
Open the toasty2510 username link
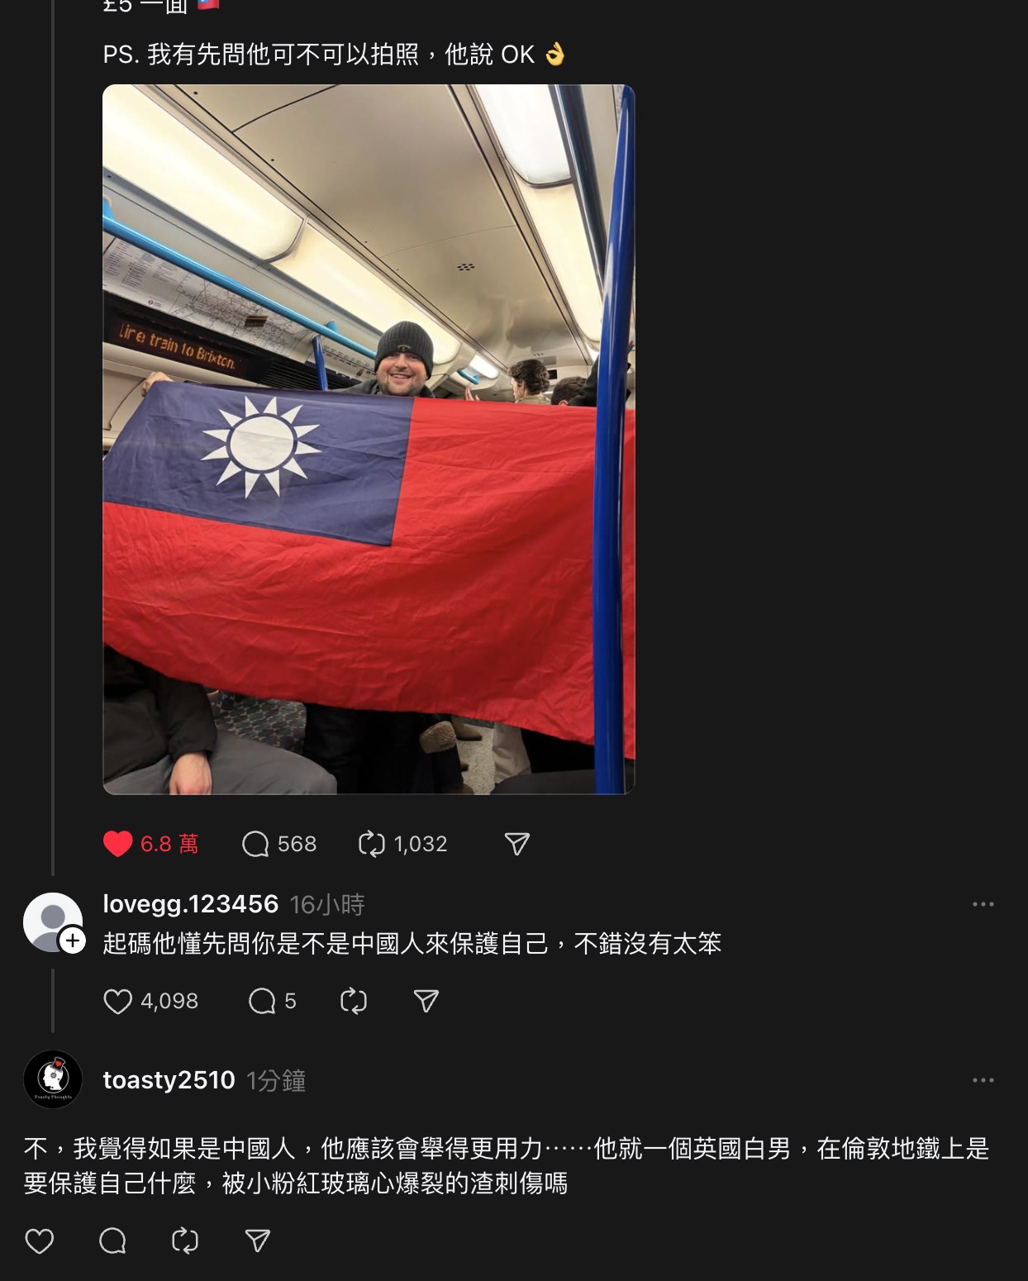tap(169, 1080)
